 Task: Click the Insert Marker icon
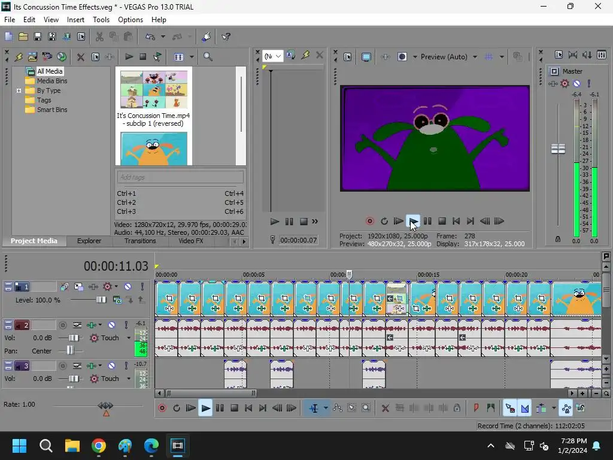coord(476,408)
